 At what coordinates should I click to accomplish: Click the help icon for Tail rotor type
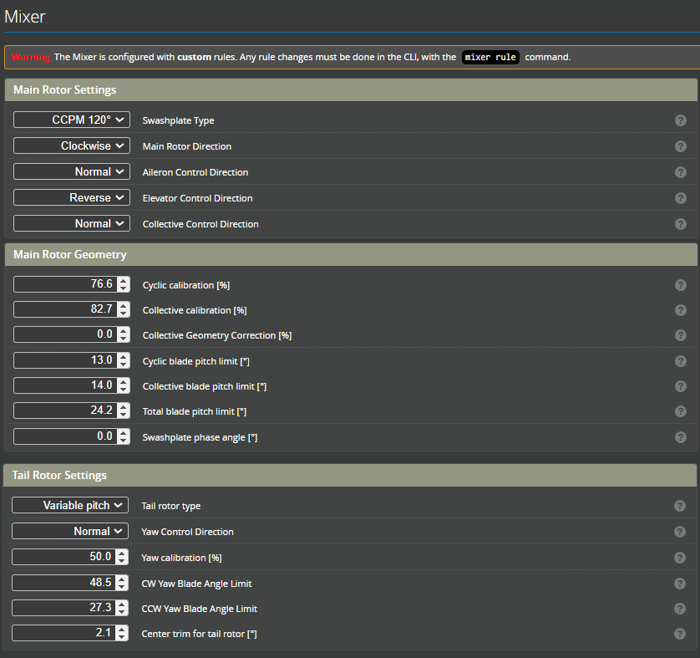tap(680, 505)
